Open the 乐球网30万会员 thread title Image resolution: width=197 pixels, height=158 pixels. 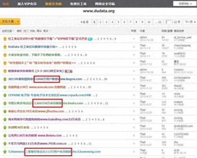pos(19,128)
